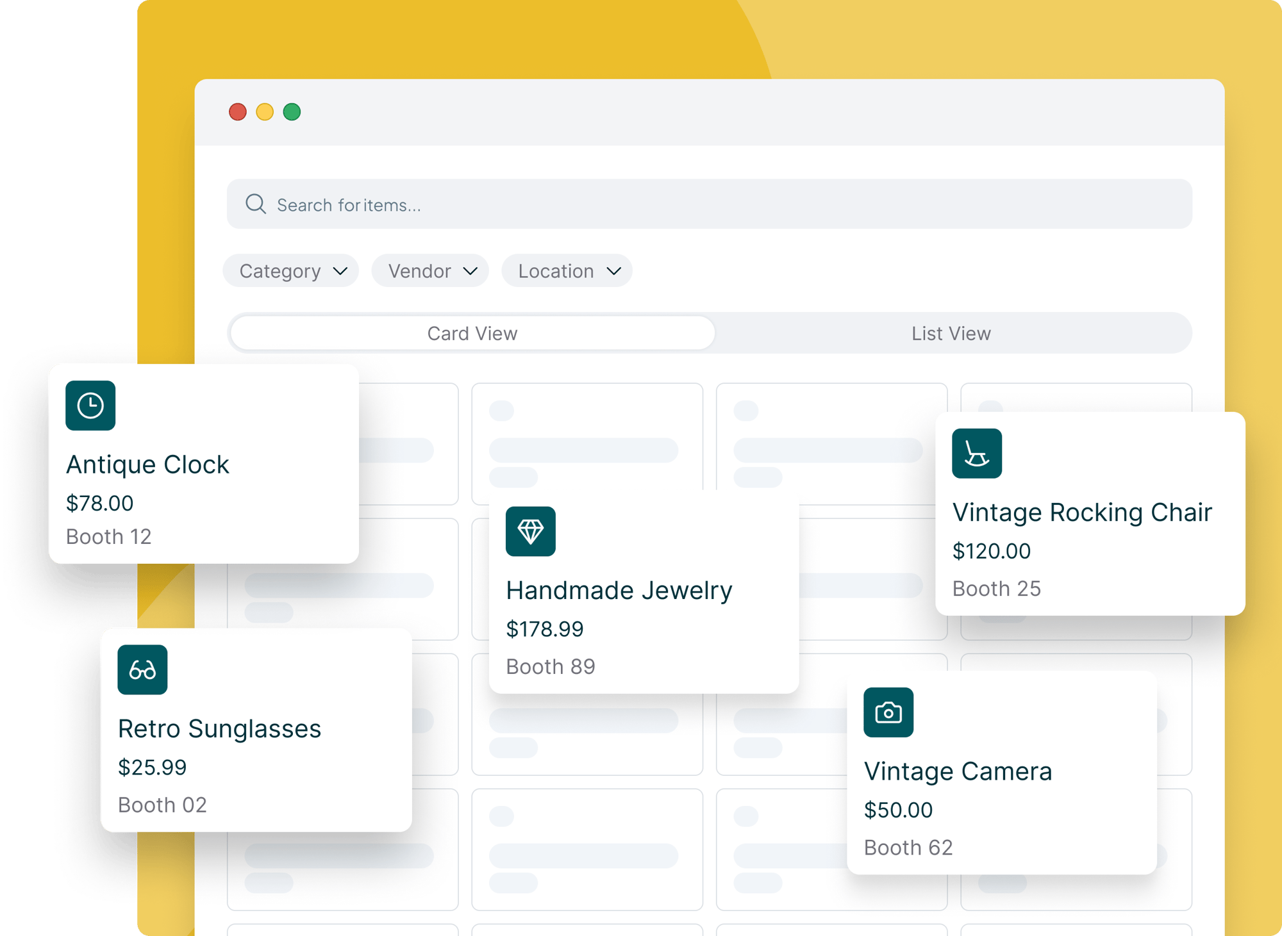Click the clock icon on Antique Clock card
Viewport: 1282px width, 936px height.
(x=90, y=406)
